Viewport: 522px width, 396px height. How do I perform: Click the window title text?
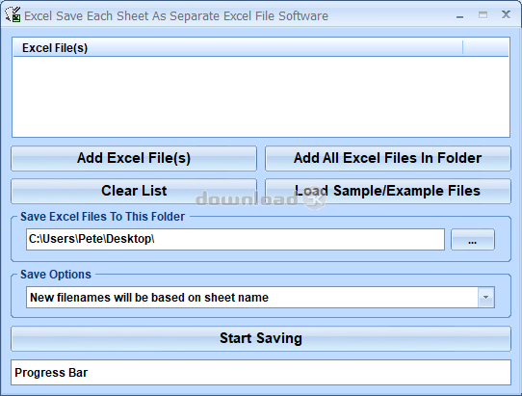(x=176, y=16)
